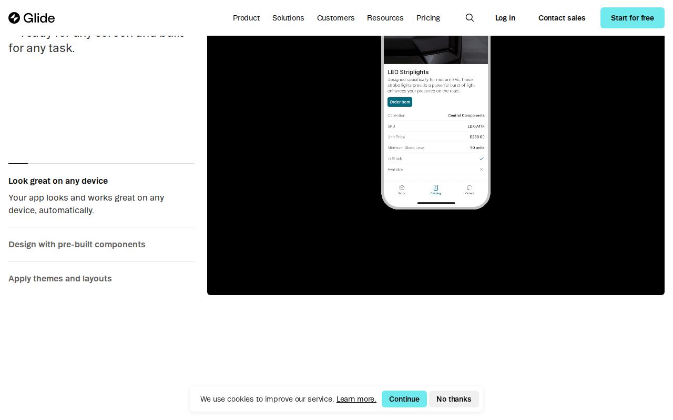Screen dimensions: 673x420
Task: Click the Glide logo icon
Action: point(14,18)
